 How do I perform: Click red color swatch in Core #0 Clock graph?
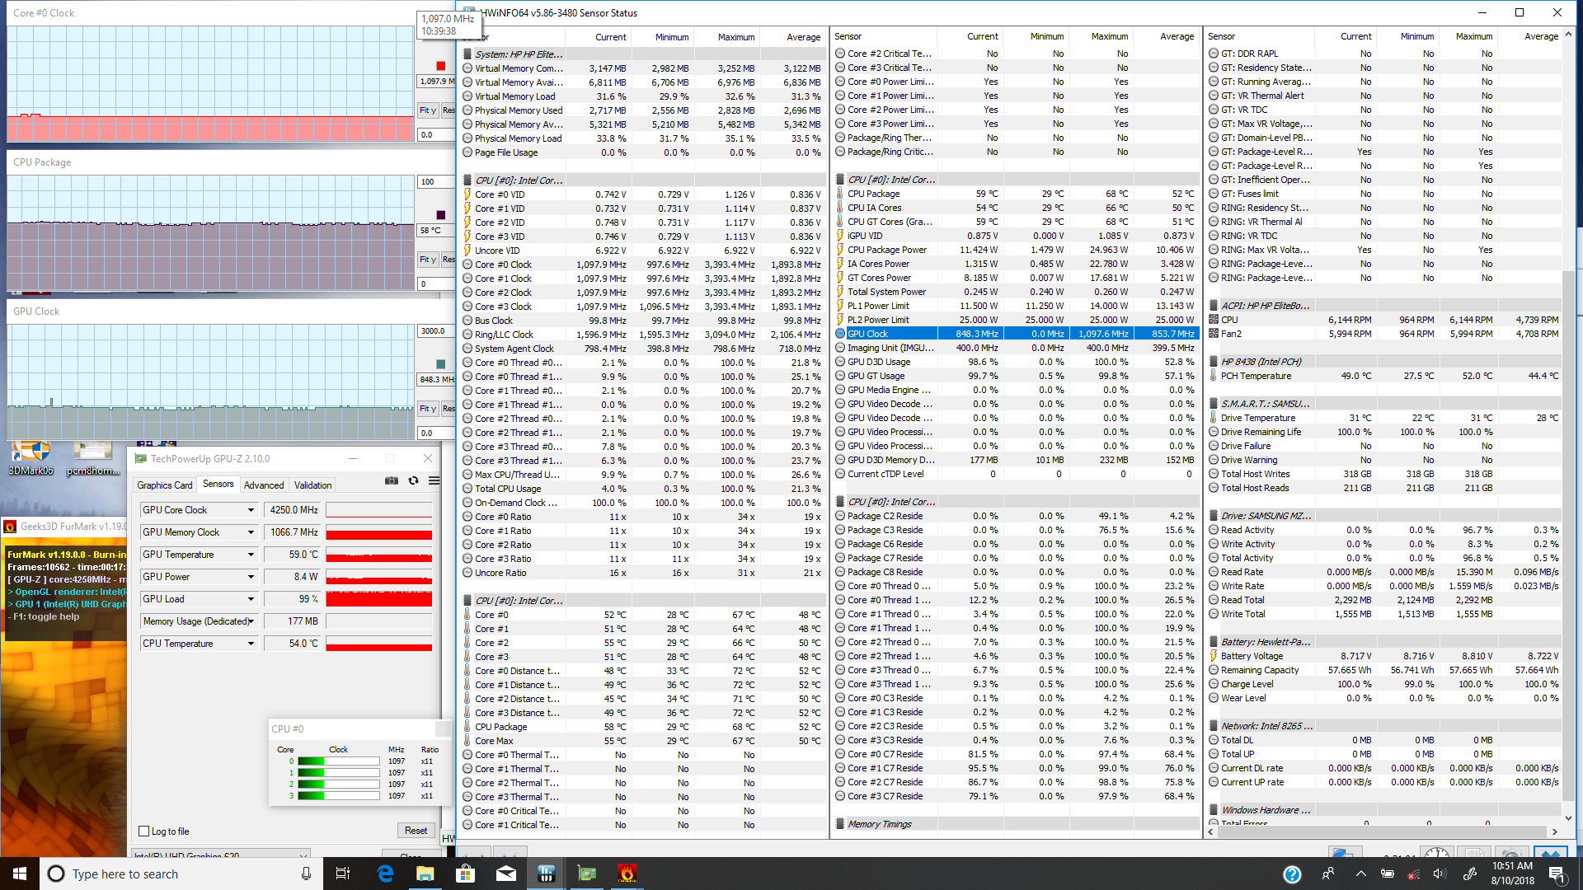[x=440, y=66]
